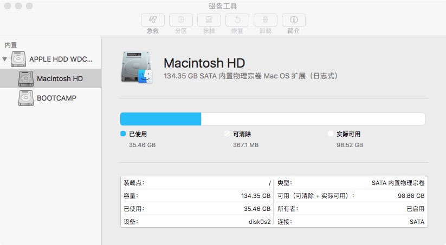Screen dimensions: 446x245
Task: Click the Restore (恢复) toolbar icon
Action: 237,20
